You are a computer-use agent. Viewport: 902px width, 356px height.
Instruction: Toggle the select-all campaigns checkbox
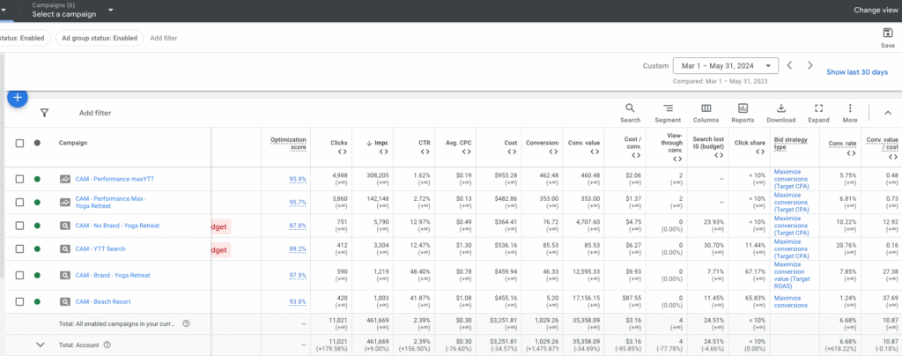[19, 144]
